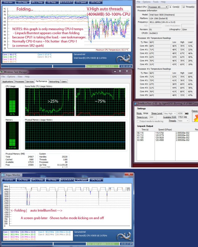Screen dimensions: 198x247
Task: Click the Available RAM value 17531 MB
Action: (182, 117)
